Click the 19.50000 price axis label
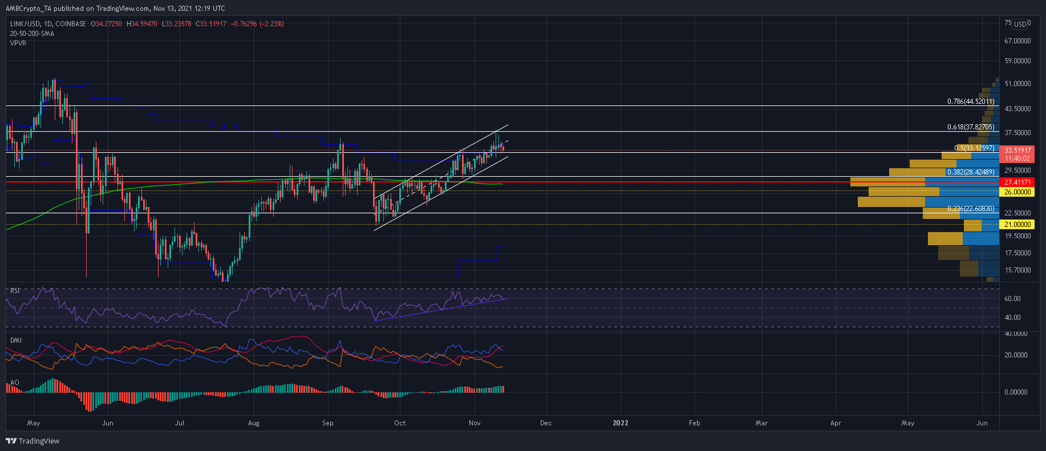1046x451 pixels. point(1017,236)
